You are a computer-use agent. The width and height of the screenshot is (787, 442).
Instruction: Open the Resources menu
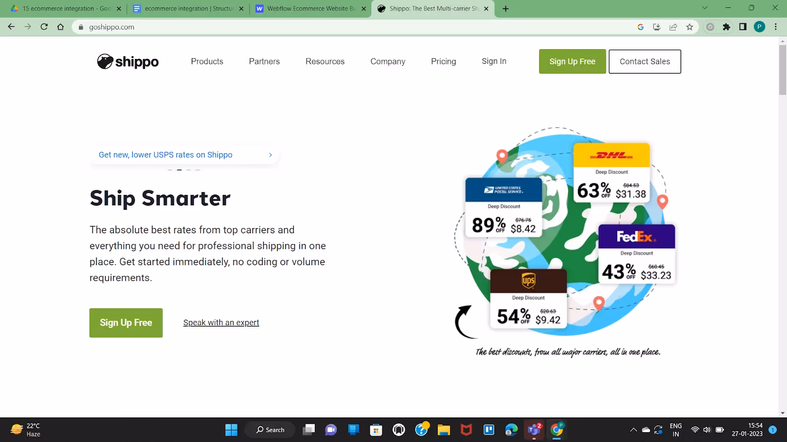tap(325, 61)
